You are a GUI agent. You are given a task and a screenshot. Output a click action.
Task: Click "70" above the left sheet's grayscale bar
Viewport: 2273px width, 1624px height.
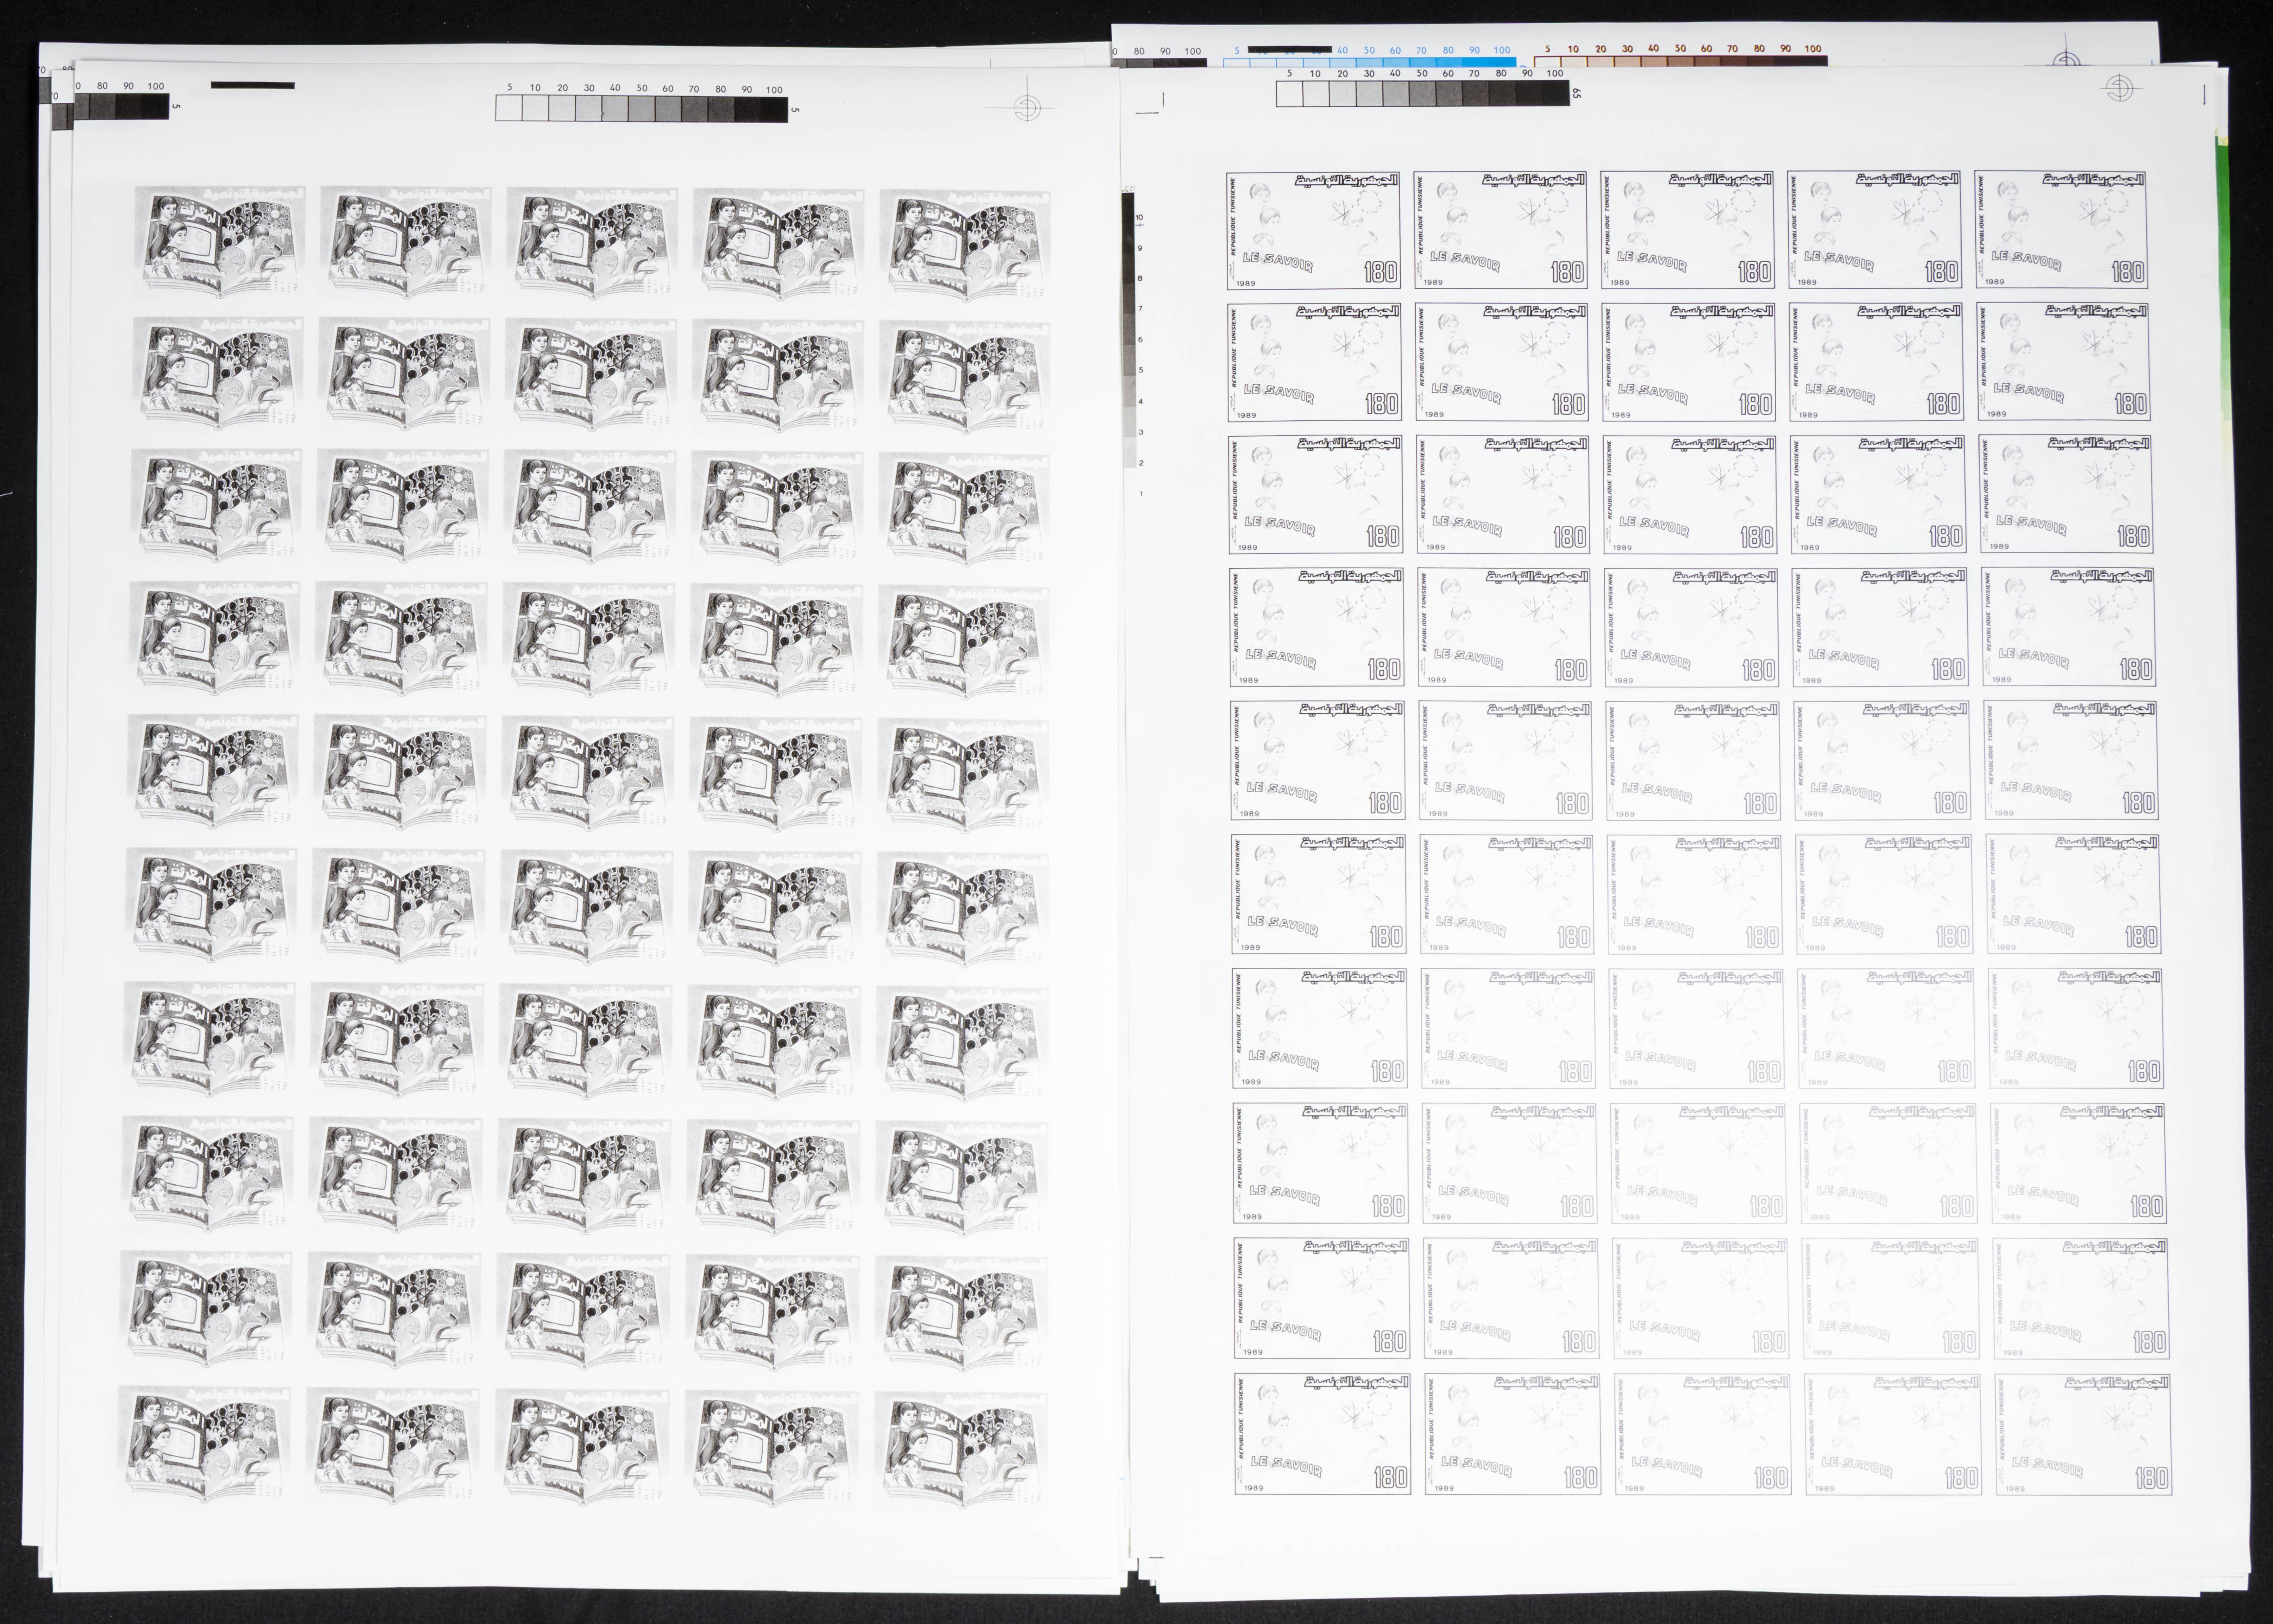click(694, 89)
